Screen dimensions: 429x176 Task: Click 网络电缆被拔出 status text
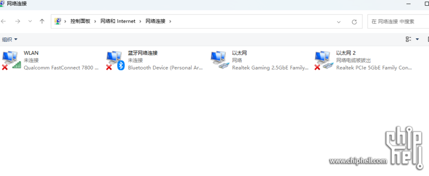tap(354, 60)
